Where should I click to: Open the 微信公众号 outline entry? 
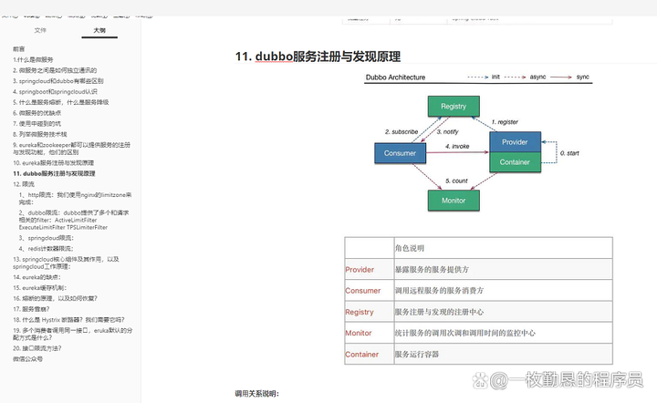[27, 359]
